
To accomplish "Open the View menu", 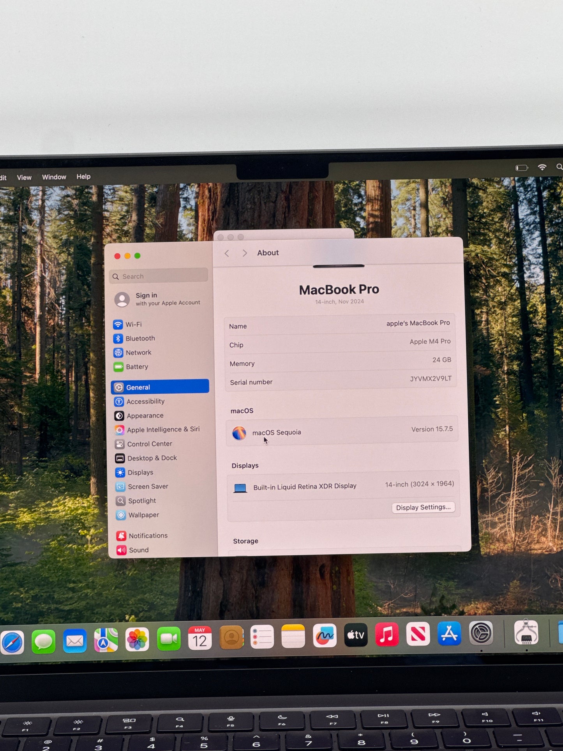I will (24, 178).
